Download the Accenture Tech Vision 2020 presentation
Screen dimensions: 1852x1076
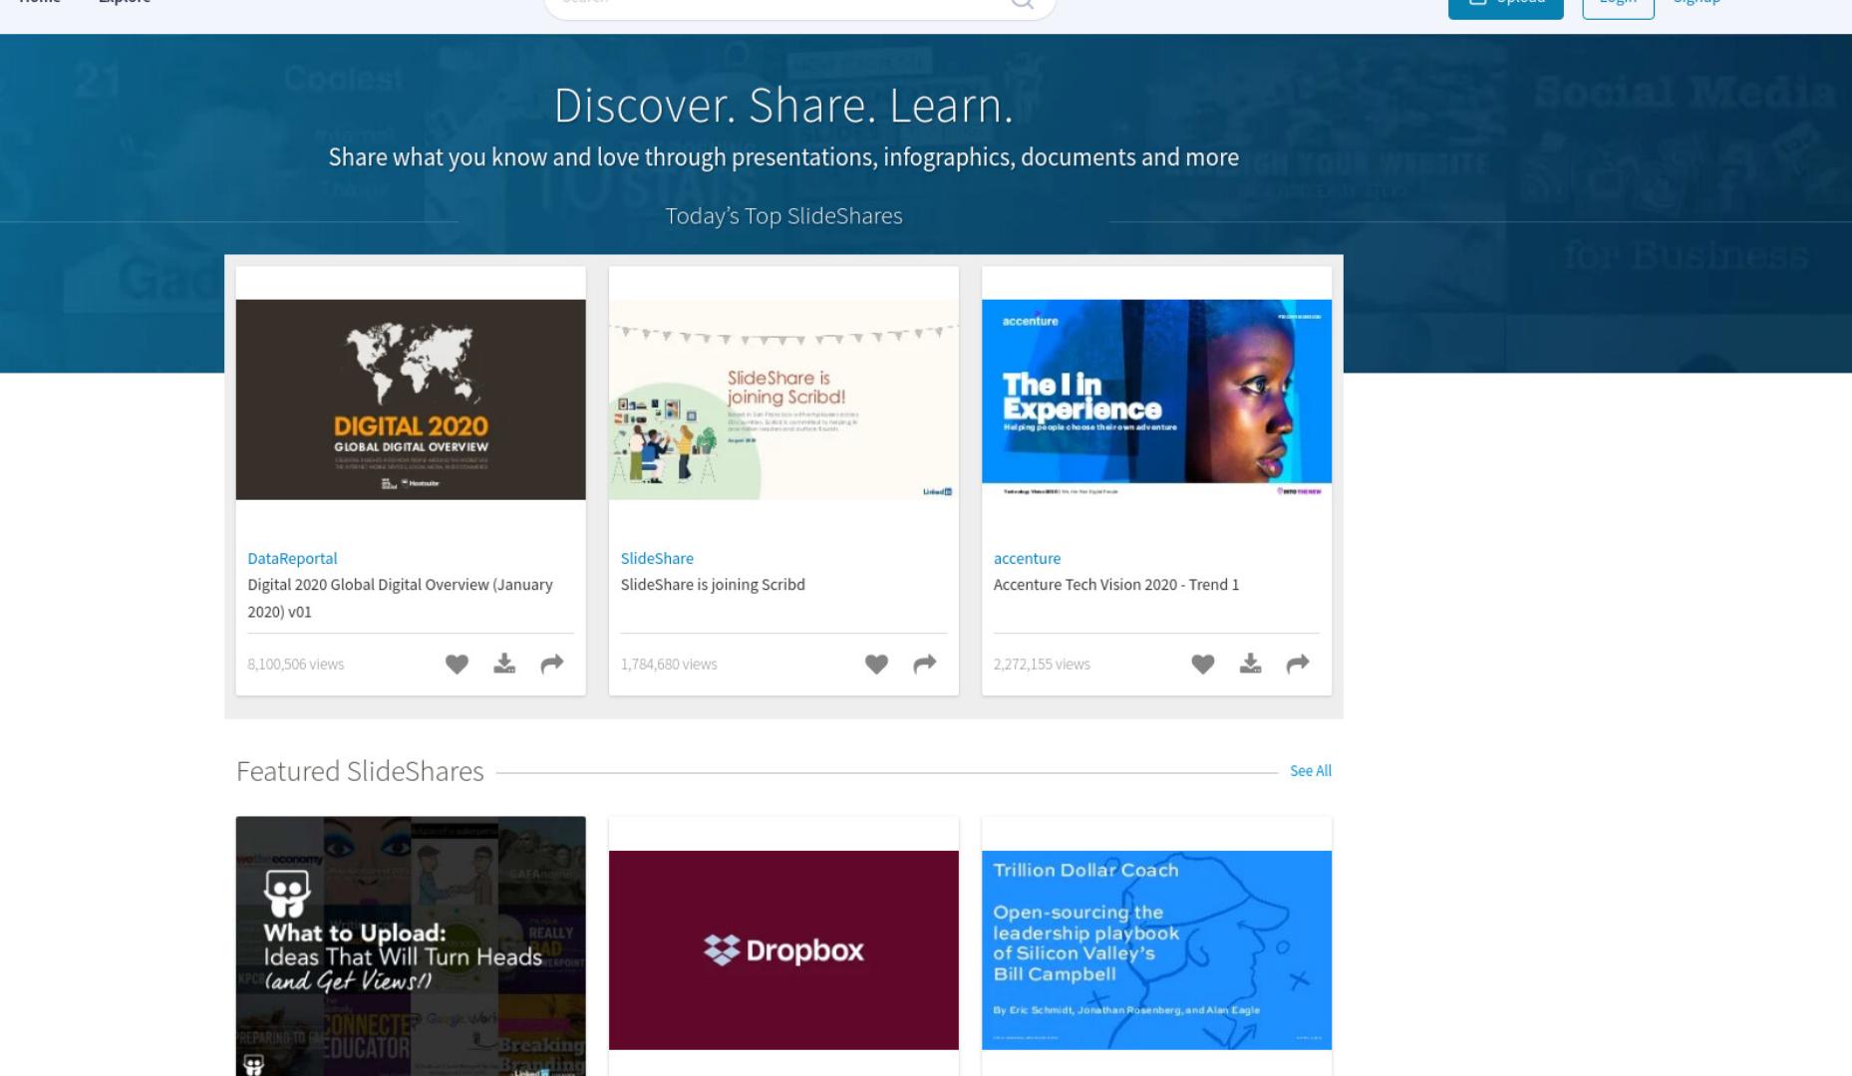[1250, 664]
